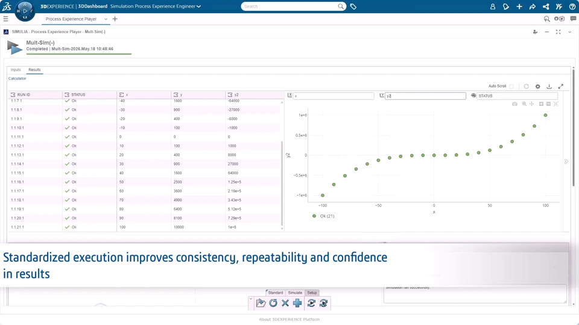This screenshot has width=579, height=325.
Task: Expand results view with diagonal arrows icon
Action: [x=560, y=86]
